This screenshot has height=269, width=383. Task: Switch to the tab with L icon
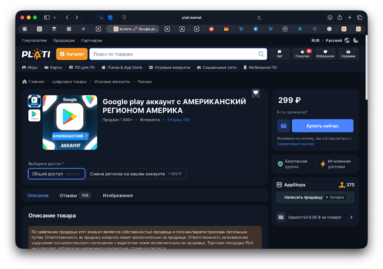click(x=69, y=29)
